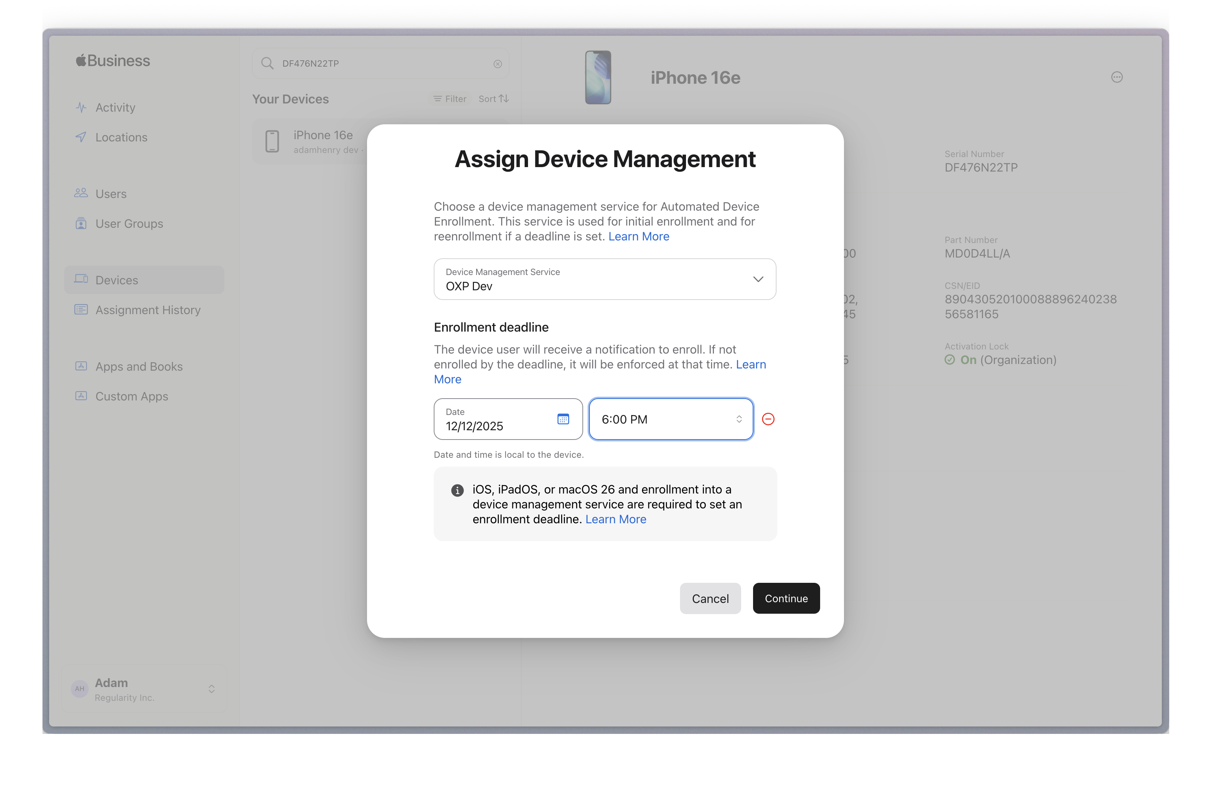This screenshot has width=1211, height=789.
Task: Click the search magnifier icon
Action: click(267, 64)
